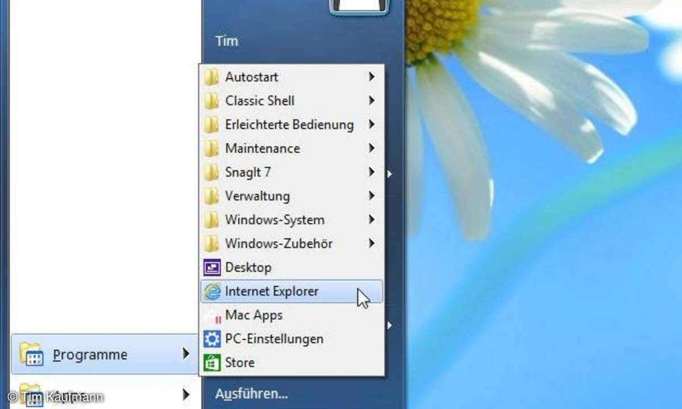Viewport: 682px width, 409px height.
Task: Click the Windows-Zubehör folder icon
Action: click(x=211, y=244)
